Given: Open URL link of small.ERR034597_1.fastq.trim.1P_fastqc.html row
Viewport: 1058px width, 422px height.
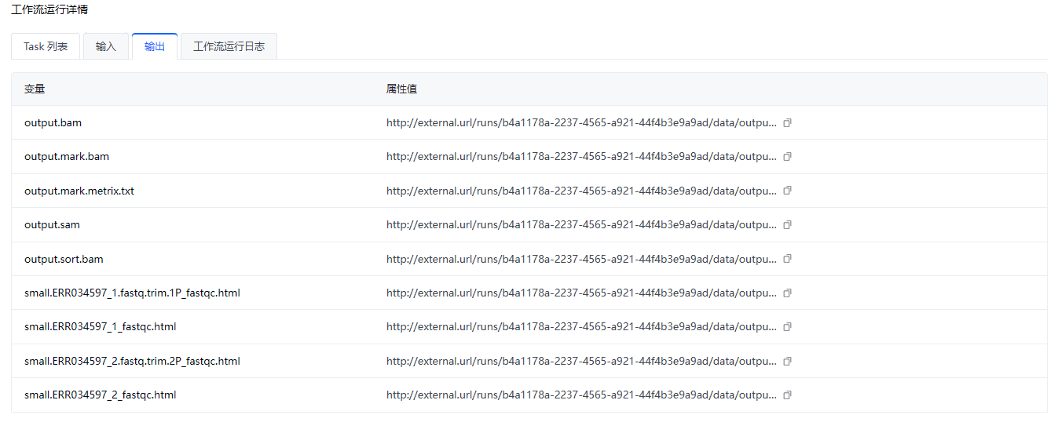Looking at the screenshot, I should tap(581, 293).
